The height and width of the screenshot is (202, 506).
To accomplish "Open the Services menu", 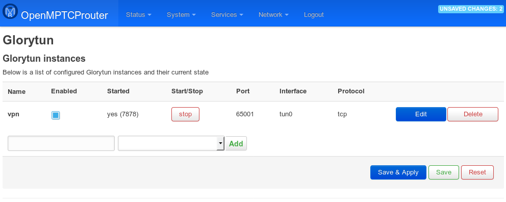I will coord(227,14).
